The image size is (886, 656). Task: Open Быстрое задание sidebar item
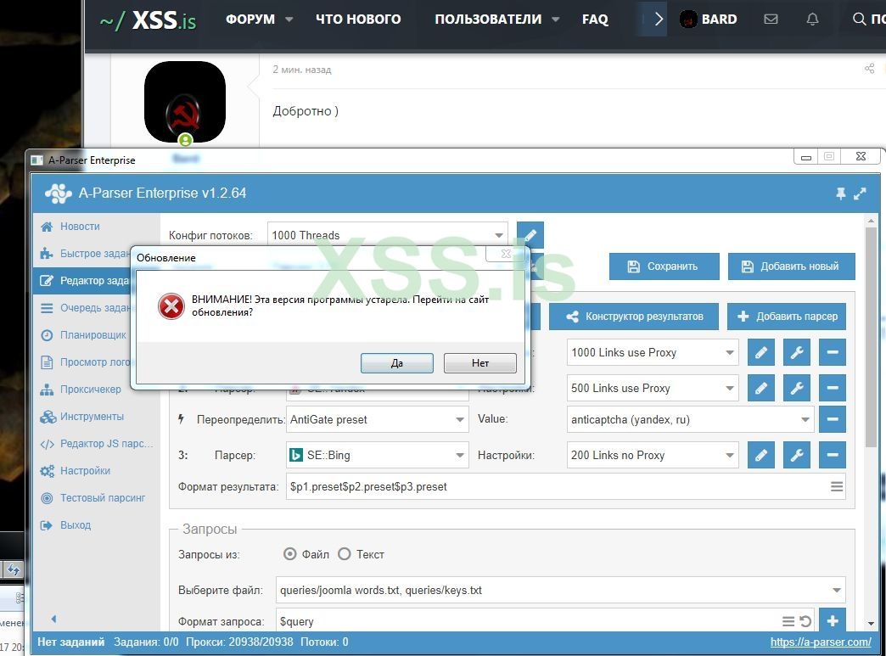click(85, 254)
